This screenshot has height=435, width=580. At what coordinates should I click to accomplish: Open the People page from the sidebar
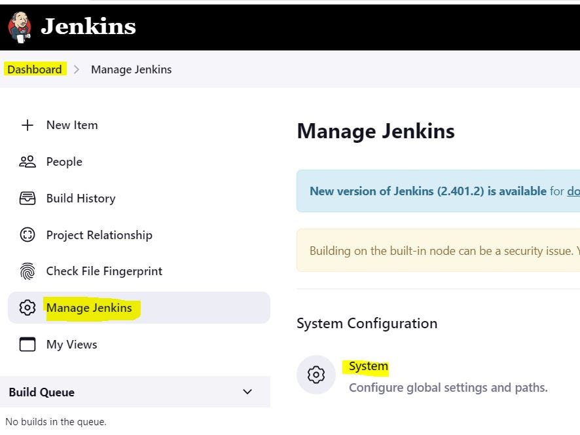coord(63,161)
